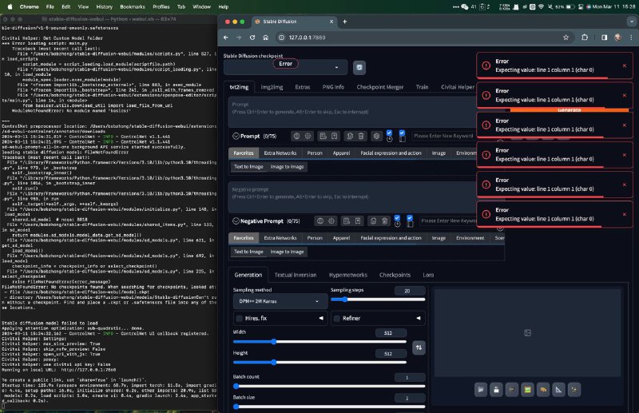Copy negative prompt with copy icon
The height and width of the screenshot is (413, 639).
[373, 221]
